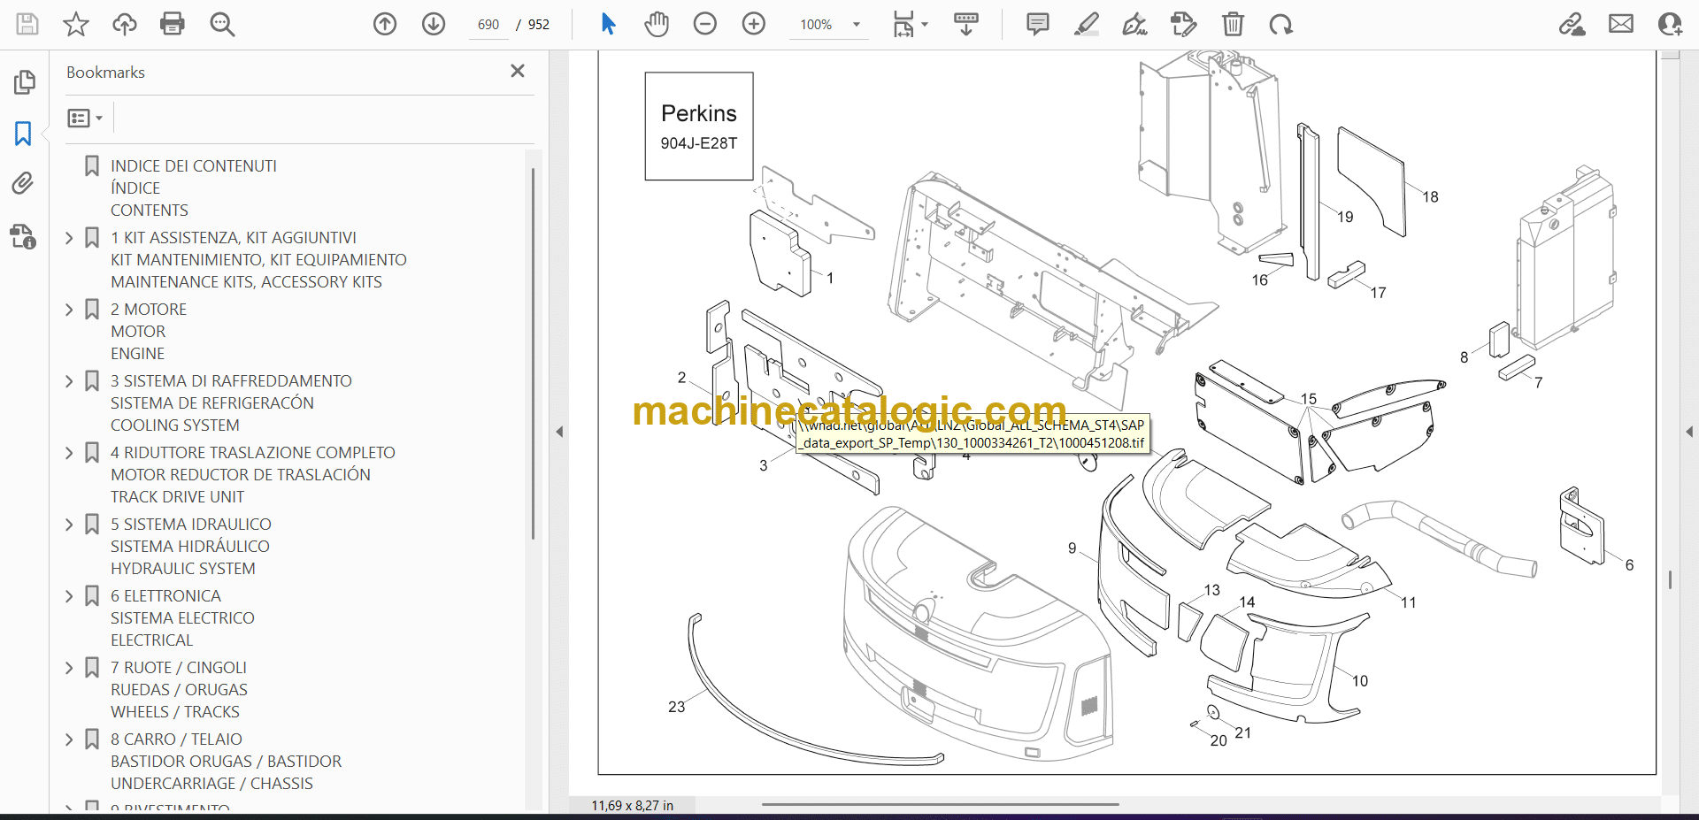Image resolution: width=1699 pixels, height=820 pixels.
Task: Open the bookmarks options menu
Action: click(85, 118)
